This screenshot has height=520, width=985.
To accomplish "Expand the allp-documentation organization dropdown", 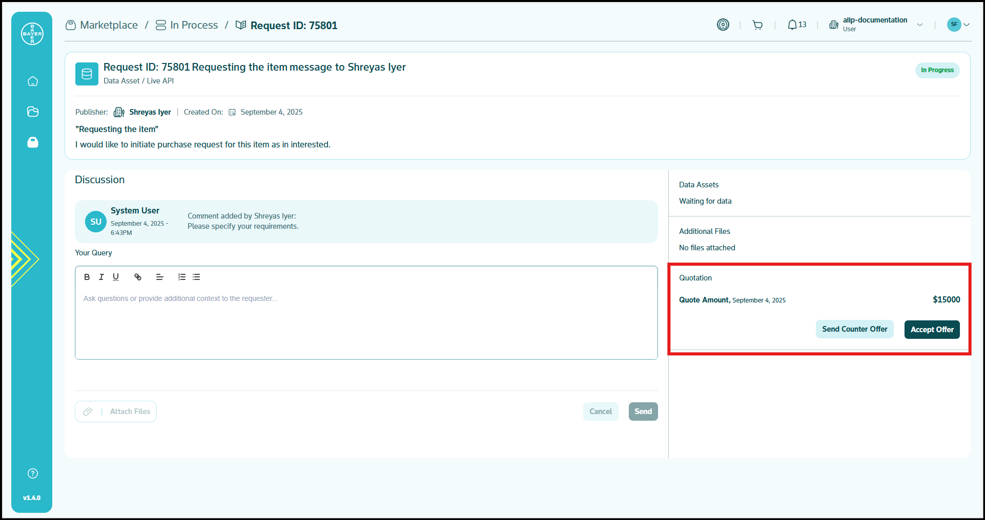I will coord(919,25).
